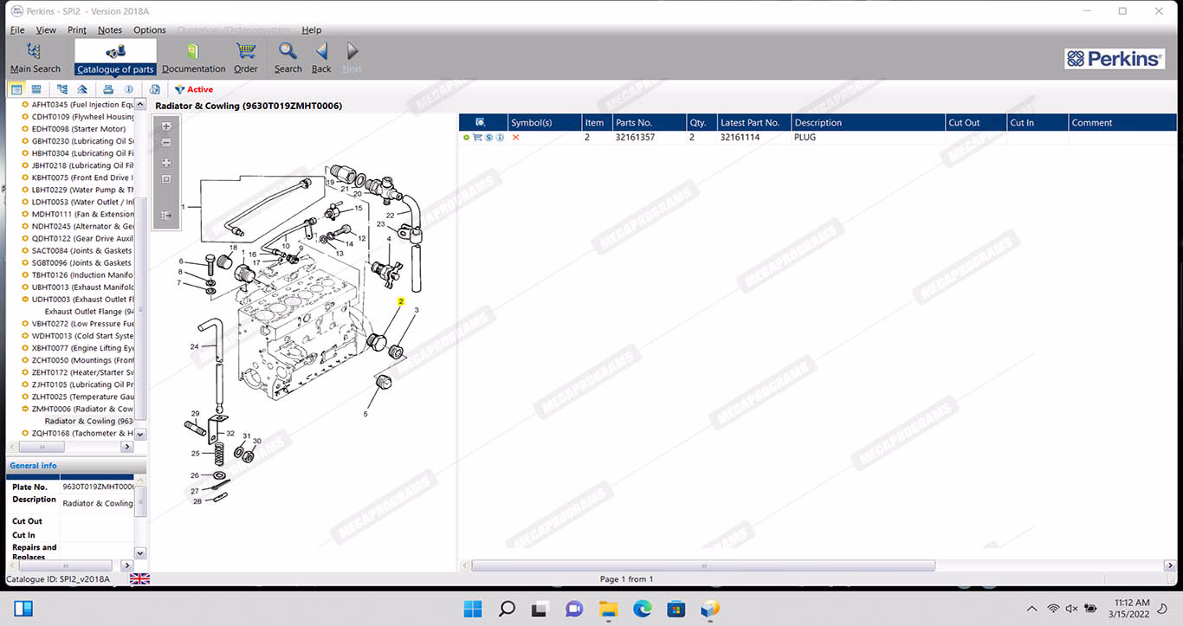Click the bottom arrow diagram panel icon

(x=166, y=216)
